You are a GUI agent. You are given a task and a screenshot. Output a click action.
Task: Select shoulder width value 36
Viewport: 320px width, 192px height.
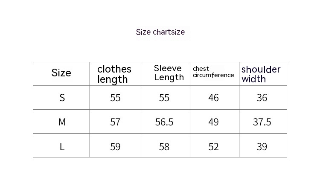262,98
